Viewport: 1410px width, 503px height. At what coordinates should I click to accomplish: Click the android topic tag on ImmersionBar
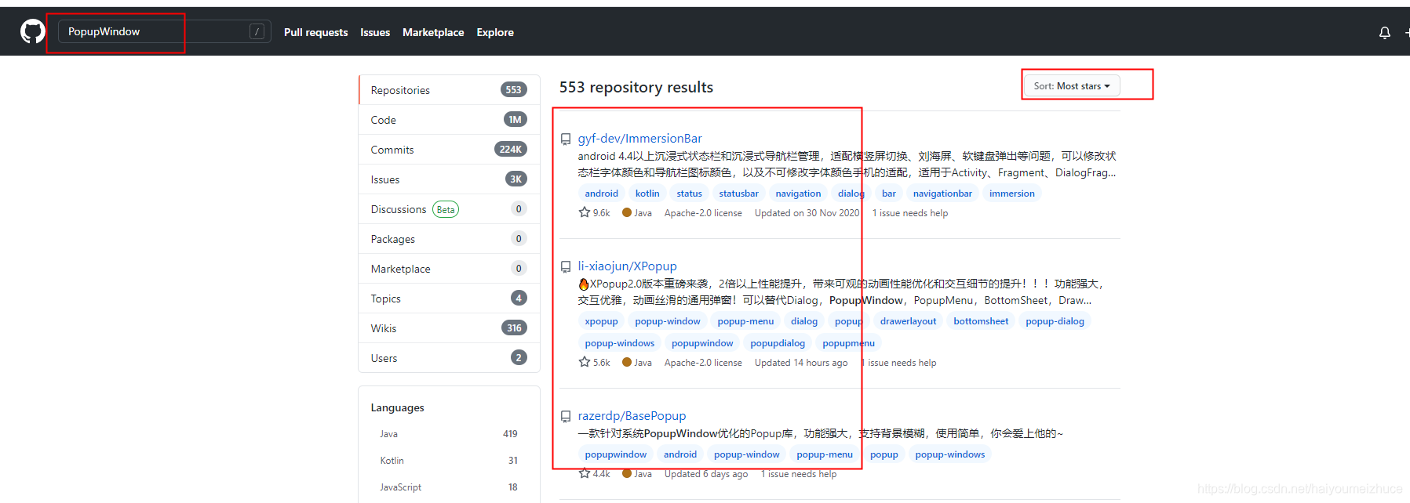(x=601, y=194)
